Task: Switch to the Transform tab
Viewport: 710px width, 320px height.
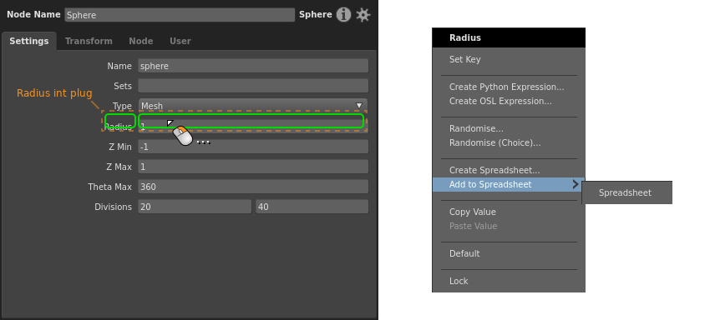Action: coord(89,41)
